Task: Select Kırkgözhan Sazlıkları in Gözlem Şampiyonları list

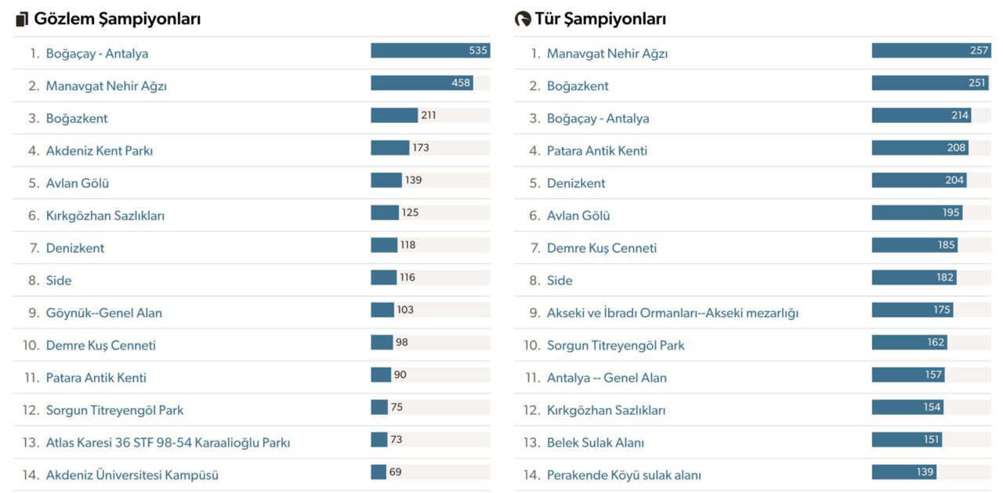Action: [106, 216]
